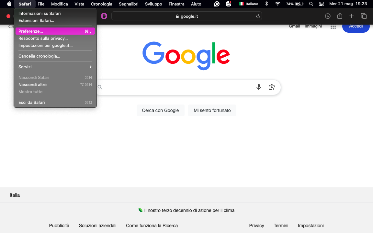Open a new tab with the plus icon

351,16
